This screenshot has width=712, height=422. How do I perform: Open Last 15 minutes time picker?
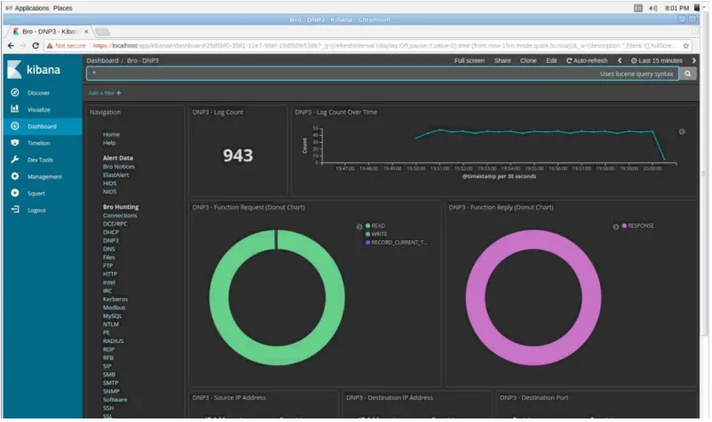(657, 61)
